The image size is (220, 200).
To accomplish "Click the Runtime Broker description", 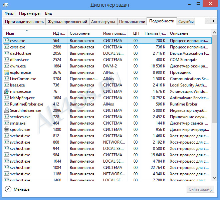I will coord(184,104).
